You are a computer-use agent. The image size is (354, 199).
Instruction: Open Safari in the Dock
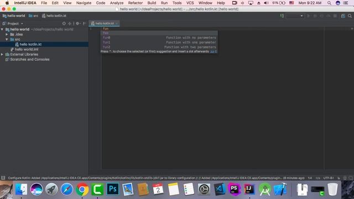[67, 189]
